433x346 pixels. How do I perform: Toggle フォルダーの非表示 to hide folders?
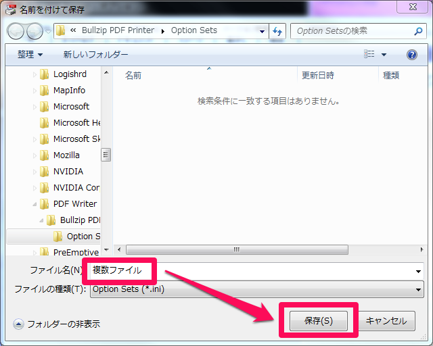(57, 324)
